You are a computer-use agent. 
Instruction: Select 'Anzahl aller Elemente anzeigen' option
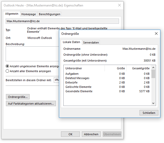click(x=7, y=71)
